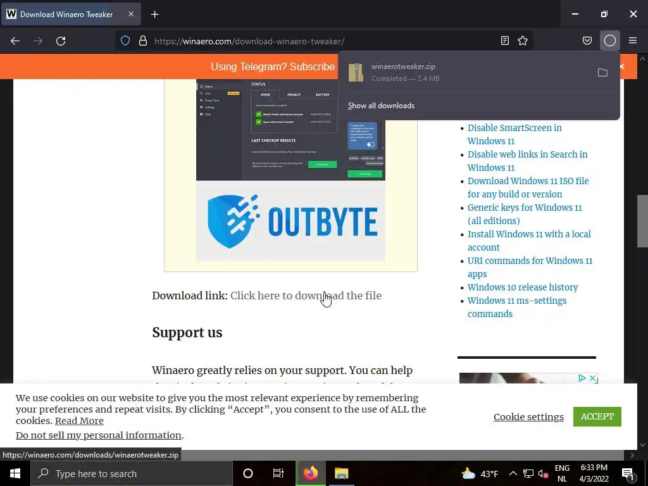This screenshot has height=486, width=648.
Task: Click the Outbyte advertisement image
Action: [x=290, y=170]
